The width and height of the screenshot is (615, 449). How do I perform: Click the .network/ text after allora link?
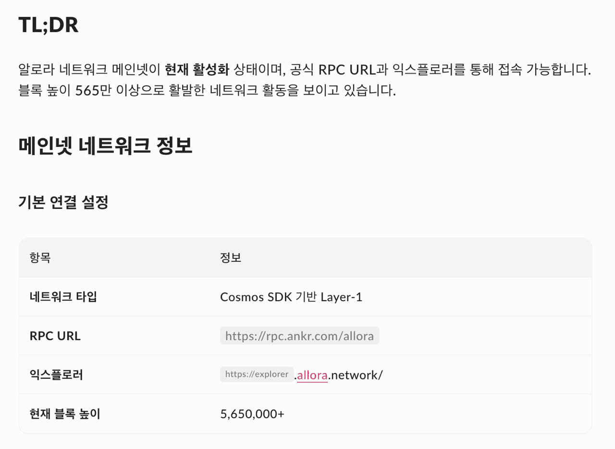point(355,375)
